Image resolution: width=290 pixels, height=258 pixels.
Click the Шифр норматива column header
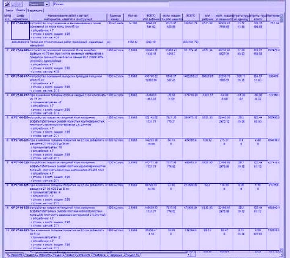point(21,17)
